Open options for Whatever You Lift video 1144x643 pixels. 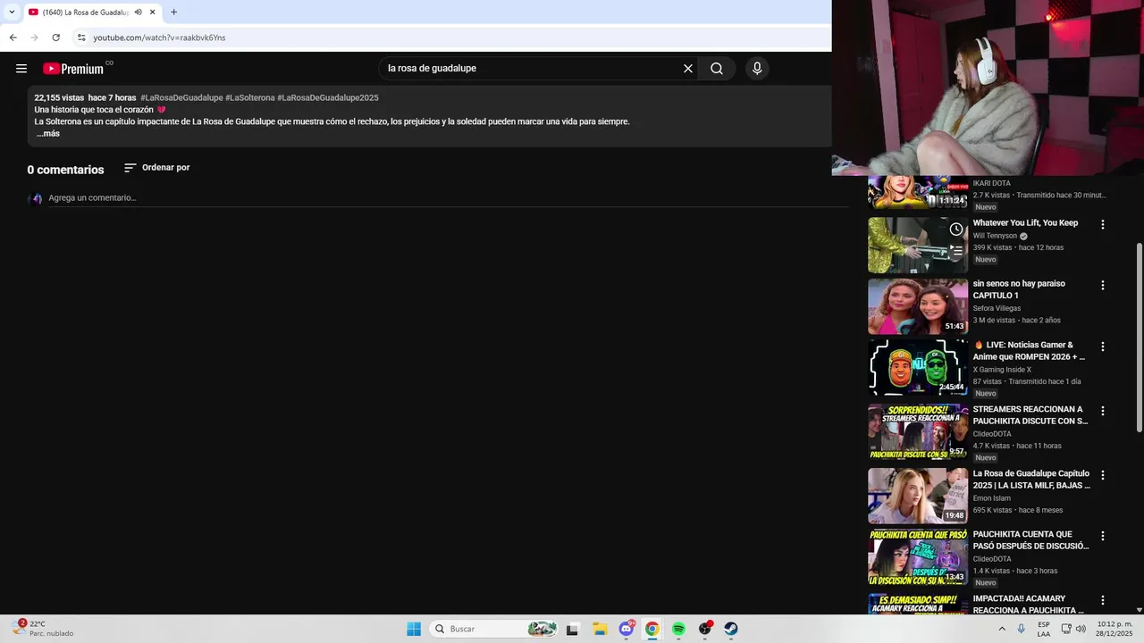pos(1103,225)
